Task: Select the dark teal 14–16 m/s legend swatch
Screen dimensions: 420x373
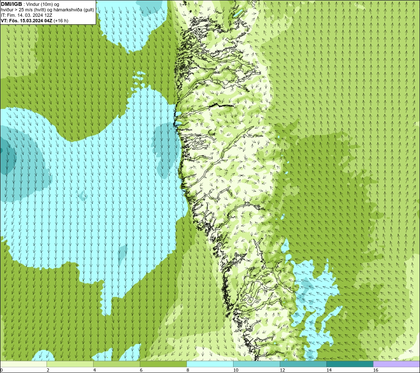Action: tap(349, 364)
